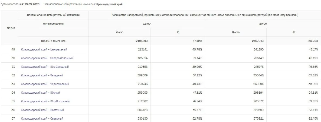
Task: Open the Краснодарский край – Северо-Западный link
Action: click(x=47, y=58)
